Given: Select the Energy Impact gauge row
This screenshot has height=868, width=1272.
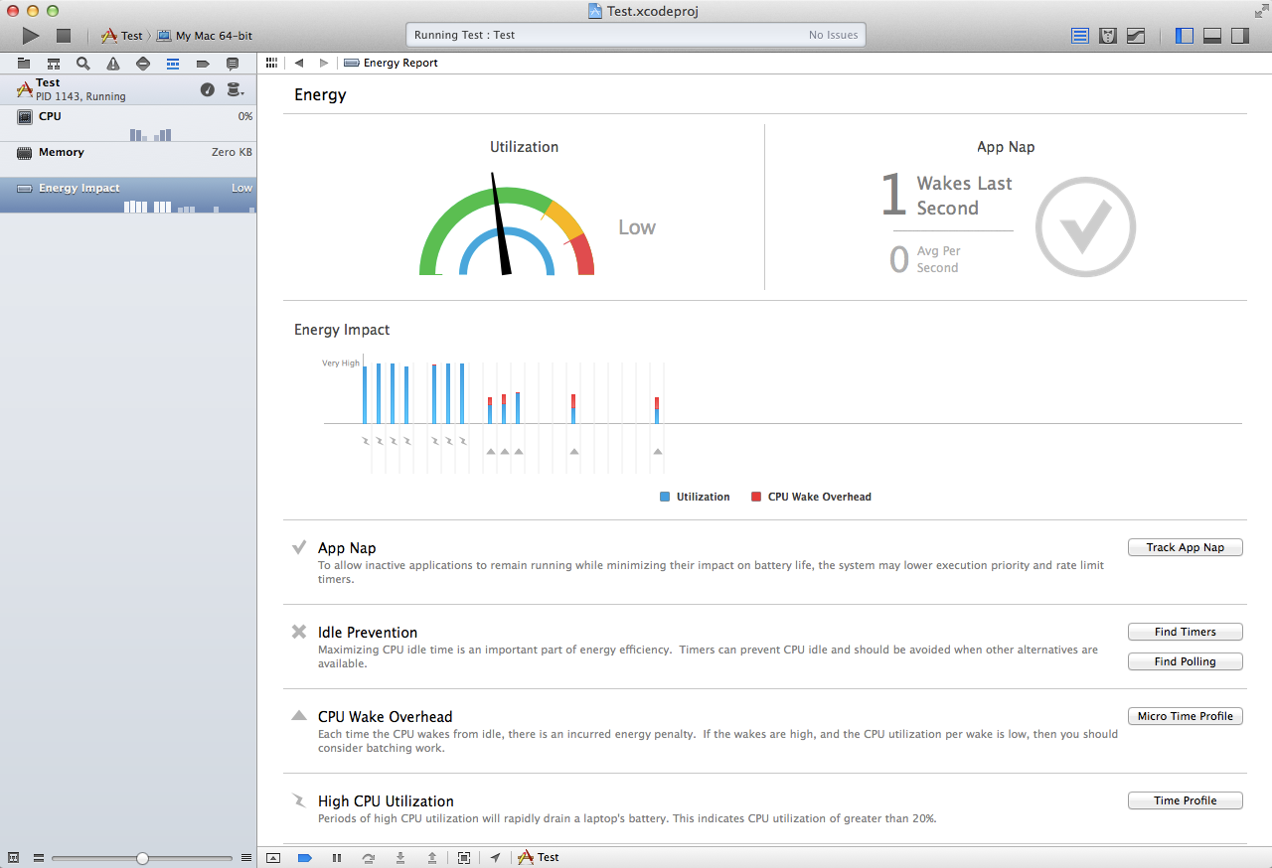Looking at the screenshot, I should (128, 195).
